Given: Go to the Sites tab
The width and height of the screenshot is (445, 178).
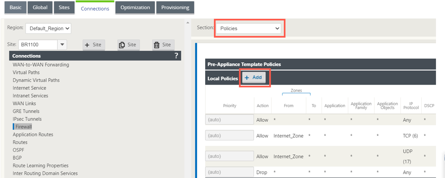Looking at the screenshot, I should coord(64,8).
